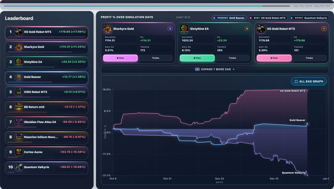The height and width of the screenshot is (189, 334).
Task: Click the colored bars icon beside Expand
Action: click(197, 69)
